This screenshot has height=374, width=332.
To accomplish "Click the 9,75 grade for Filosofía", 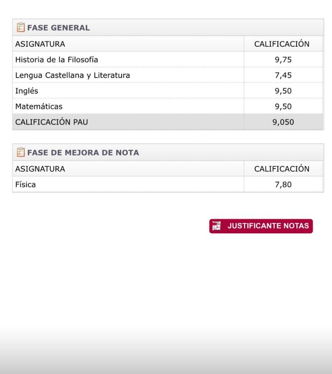I will (283, 60).
